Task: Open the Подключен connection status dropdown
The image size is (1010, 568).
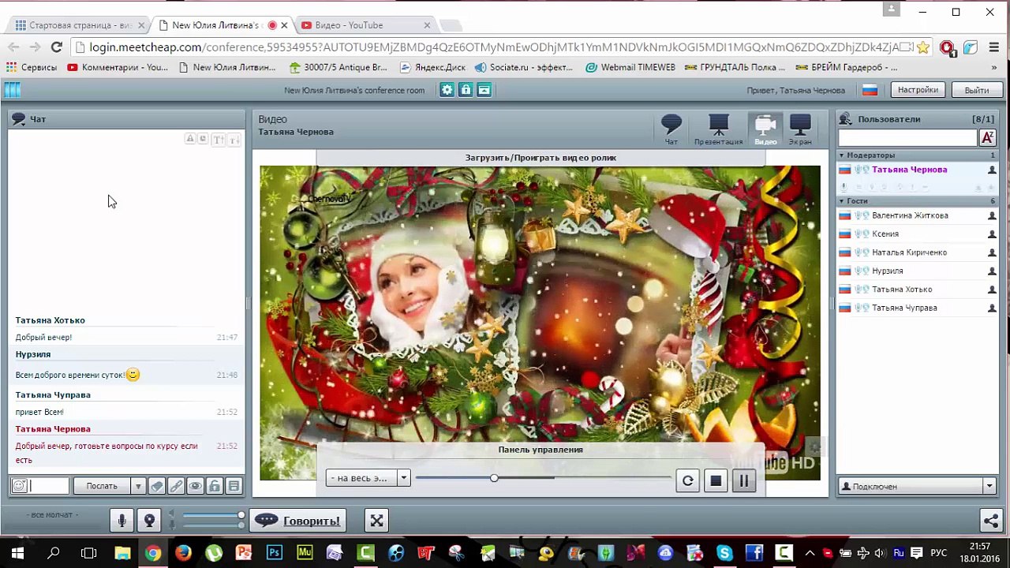Action: coord(917,486)
